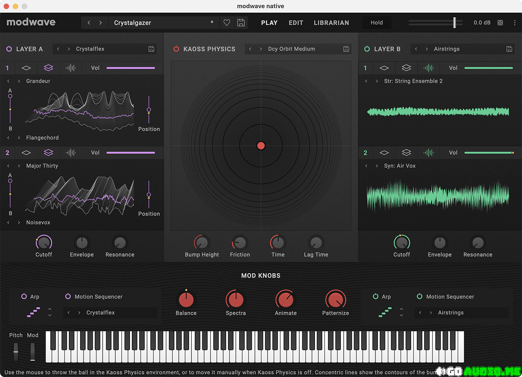The width and height of the screenshot is (522, 377).
Task: Toggle Kaoss Physics power button
Action: (x=176, y=49)
